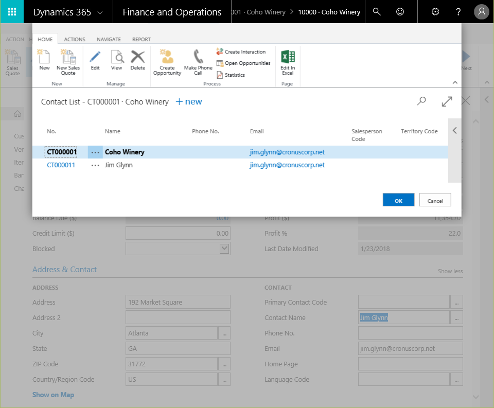This screenshot has width=494, height=408.
Task: Click the search icon in Contact List dialog
Action: (x=421, y=101)
